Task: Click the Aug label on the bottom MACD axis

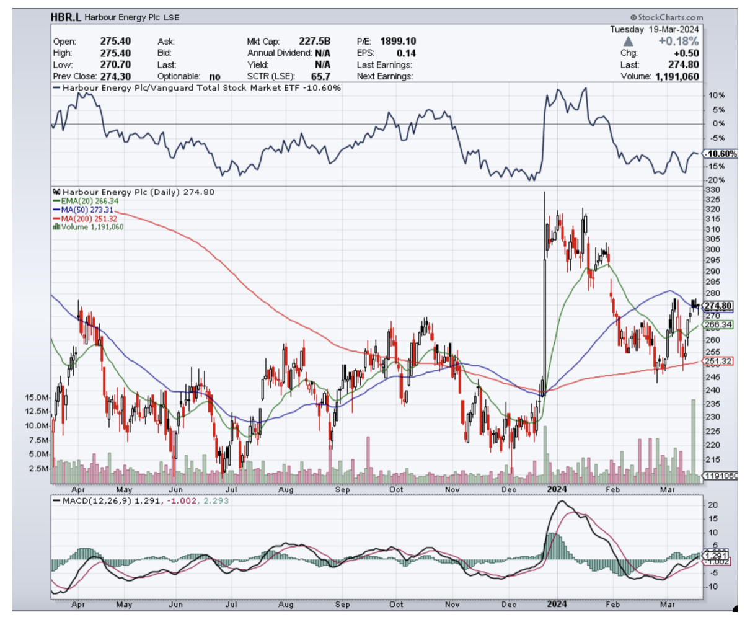Action: click(x=286, y=604)
